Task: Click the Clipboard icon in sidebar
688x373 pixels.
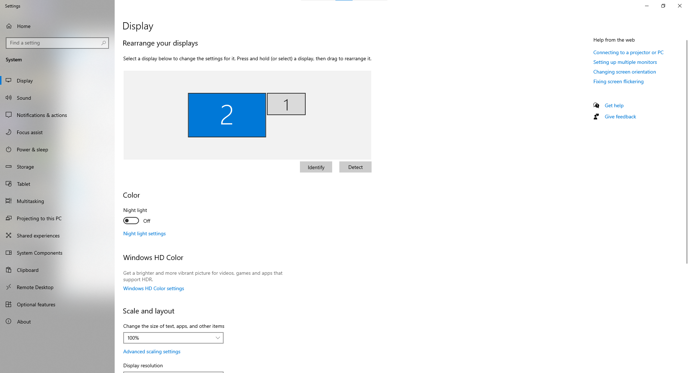Action: click(9, 270)
